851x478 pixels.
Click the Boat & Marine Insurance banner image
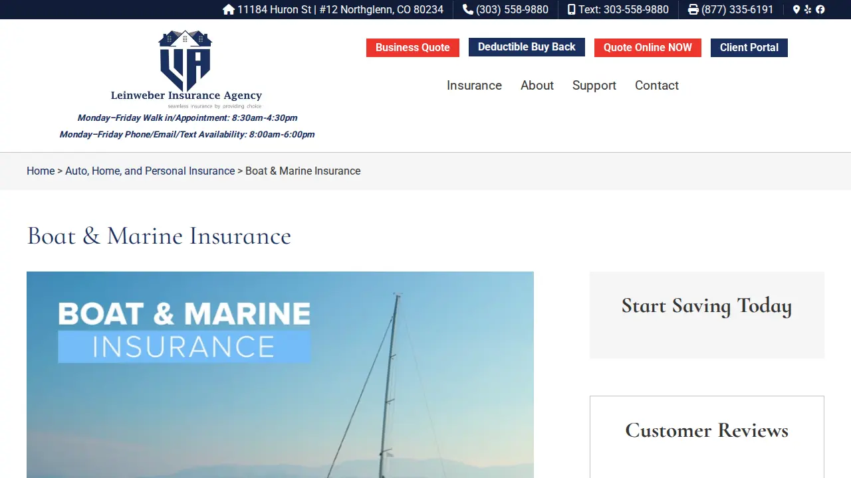coord(280,374)
